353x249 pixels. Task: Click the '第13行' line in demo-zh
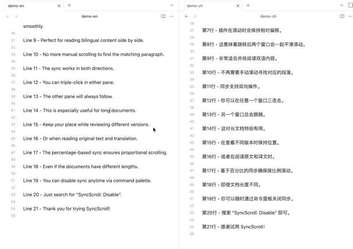(234, 115)
